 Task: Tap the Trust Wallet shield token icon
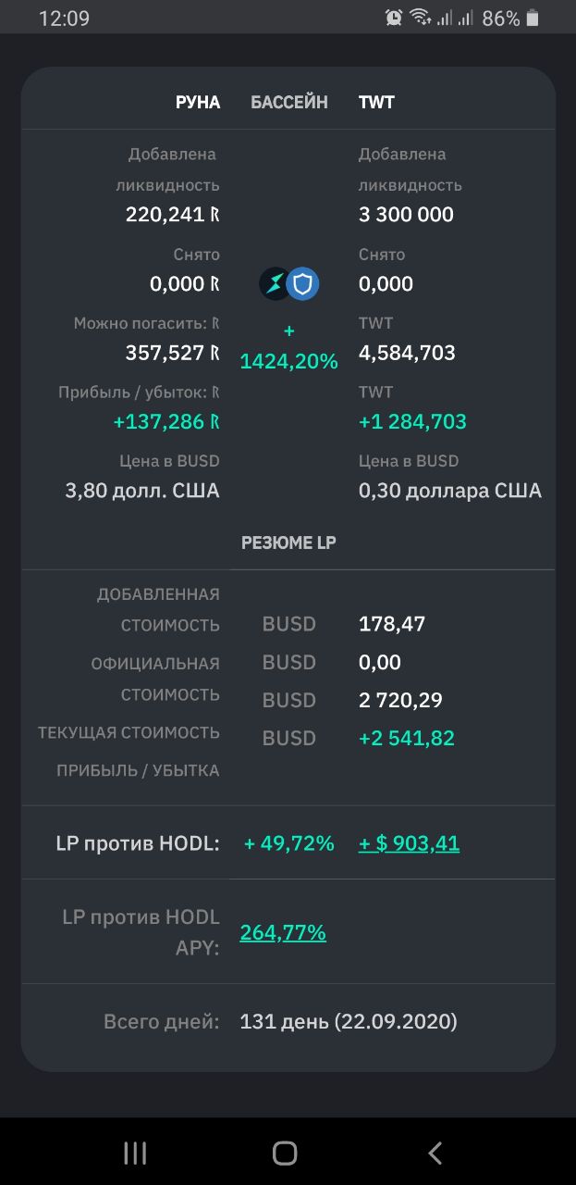tap(303, 284)
